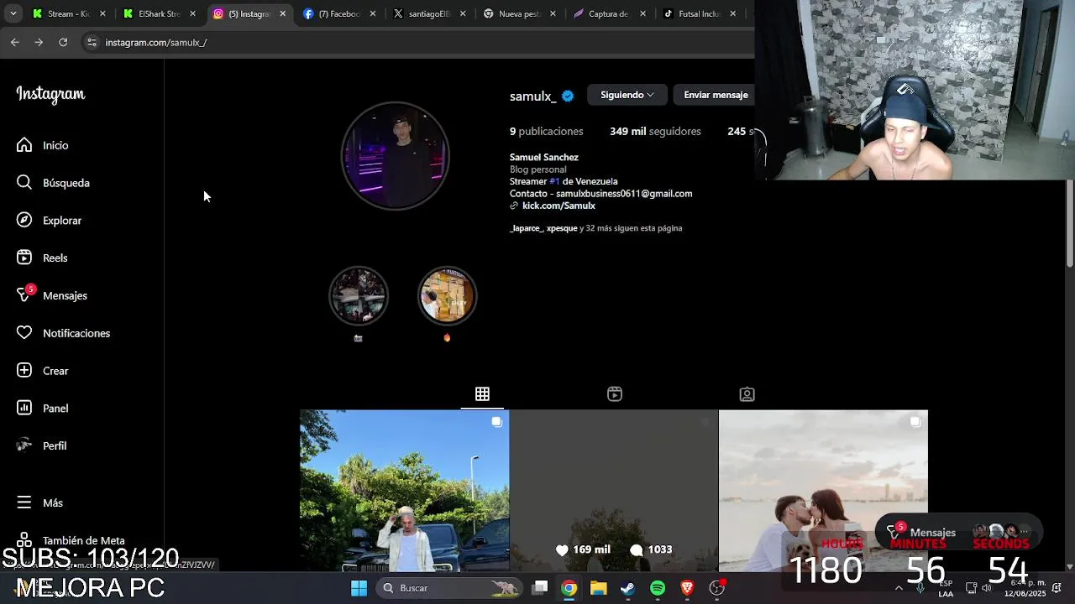This screenshot has width=1075, height=604.
Task: Open kick.com/Samulx link
Action: coord(558,206)
